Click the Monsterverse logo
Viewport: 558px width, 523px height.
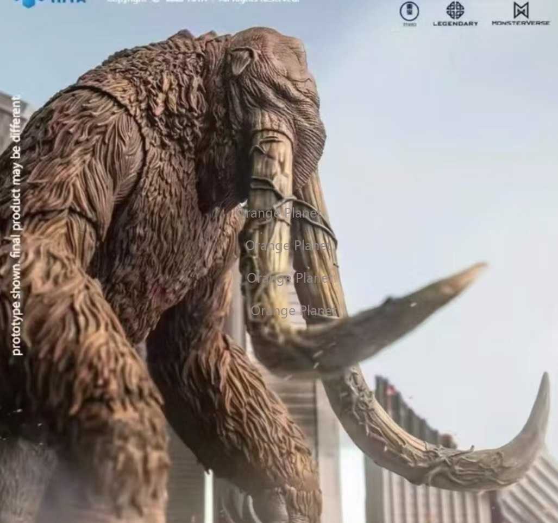521,14
